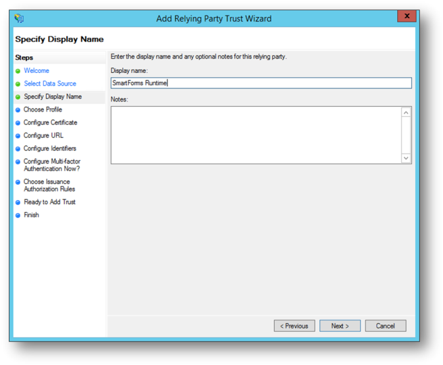This screenshot has width=443, height=365.
Task: Click inside the Notes text area
Action: pos(256,135)
